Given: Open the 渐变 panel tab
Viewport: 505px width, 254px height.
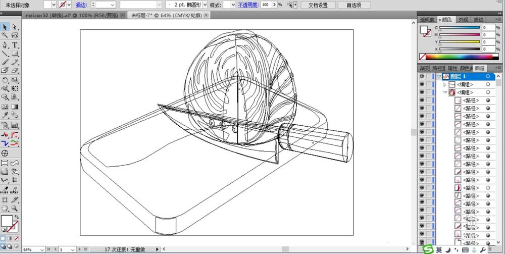Looking at the screenshot, I should [425, 68].
